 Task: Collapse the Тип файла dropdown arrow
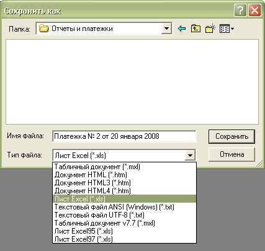[190, 155]
